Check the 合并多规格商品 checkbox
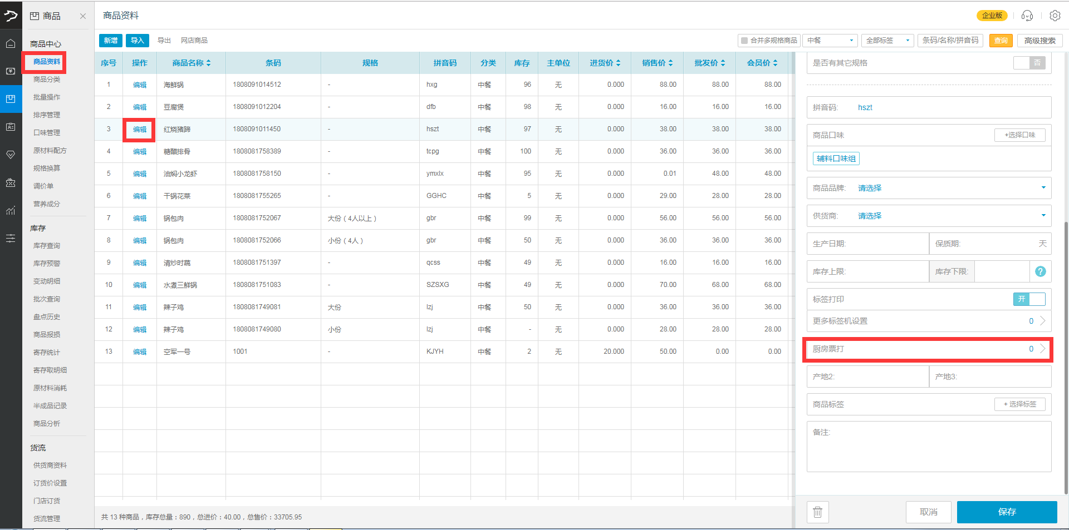 [x=744, y=41]
